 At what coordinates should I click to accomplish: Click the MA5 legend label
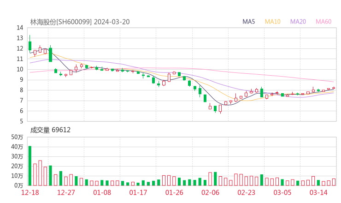[248, 22]
